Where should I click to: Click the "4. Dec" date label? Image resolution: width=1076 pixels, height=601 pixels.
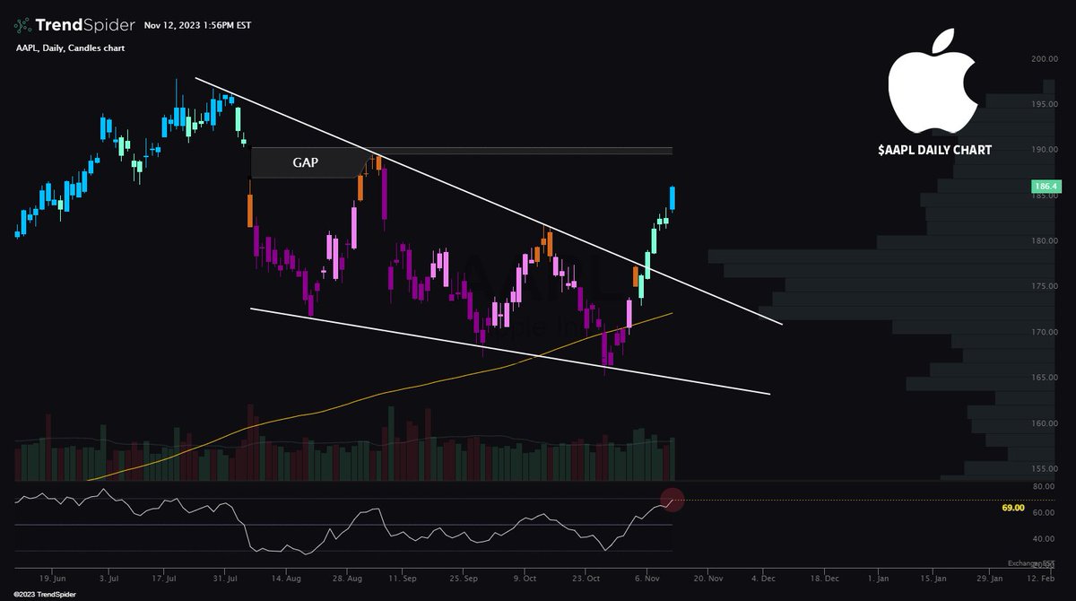[x=763, y=580]
